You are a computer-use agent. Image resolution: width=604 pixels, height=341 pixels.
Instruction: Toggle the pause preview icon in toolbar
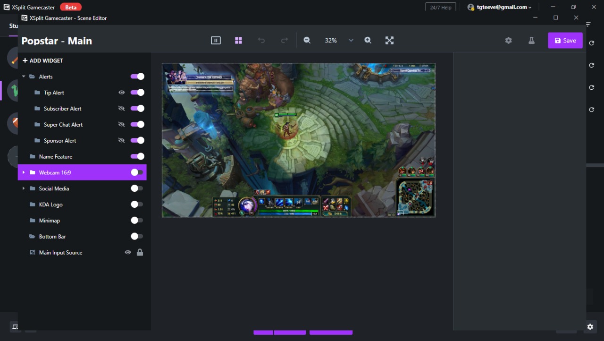click(216, 41)
